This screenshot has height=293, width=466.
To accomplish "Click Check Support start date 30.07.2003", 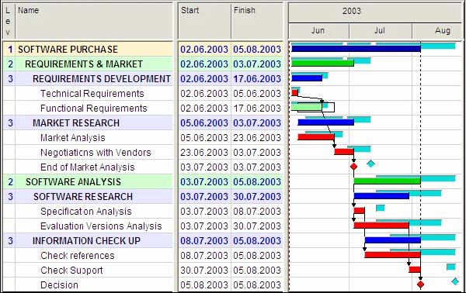I will [x=204, y=271].
